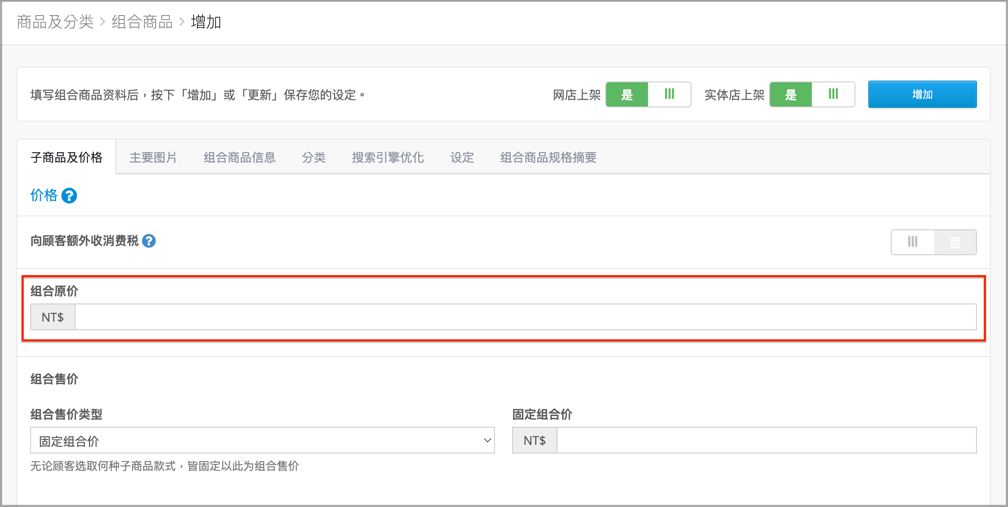Click the blue 增加 button
The image size is (1008, 507).
(x=922, y=94)
